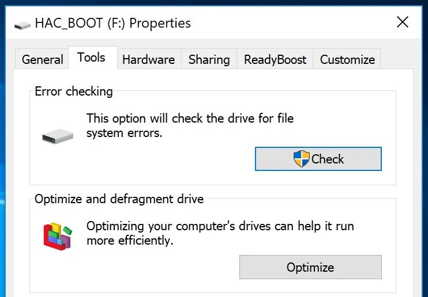The height and width of the screenshot is (297, 428).
Task: Open the ReadyBoost tab
Action: coord(275,59)
